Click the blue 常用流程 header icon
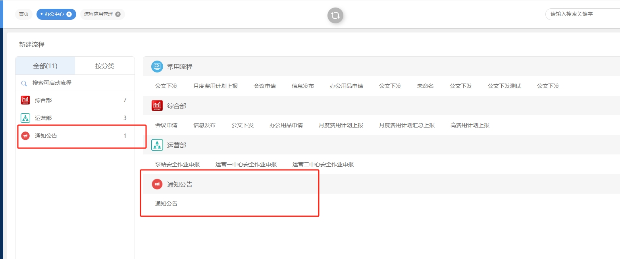This screenshot has height=259, width=620. 157,67
